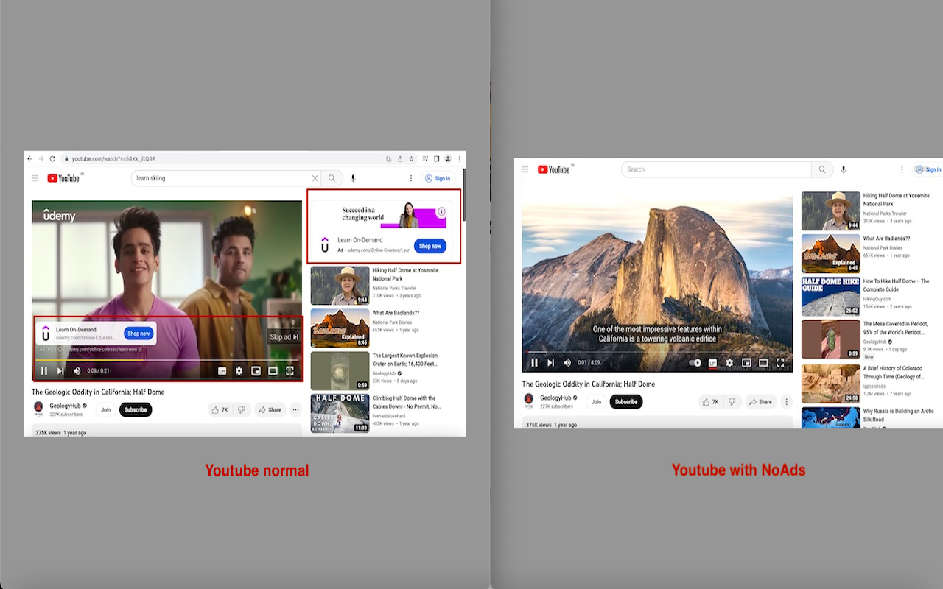Mute the volume in the NoAds window player
Viewport: 943px width, 589px height.
(x=567, y=363)
